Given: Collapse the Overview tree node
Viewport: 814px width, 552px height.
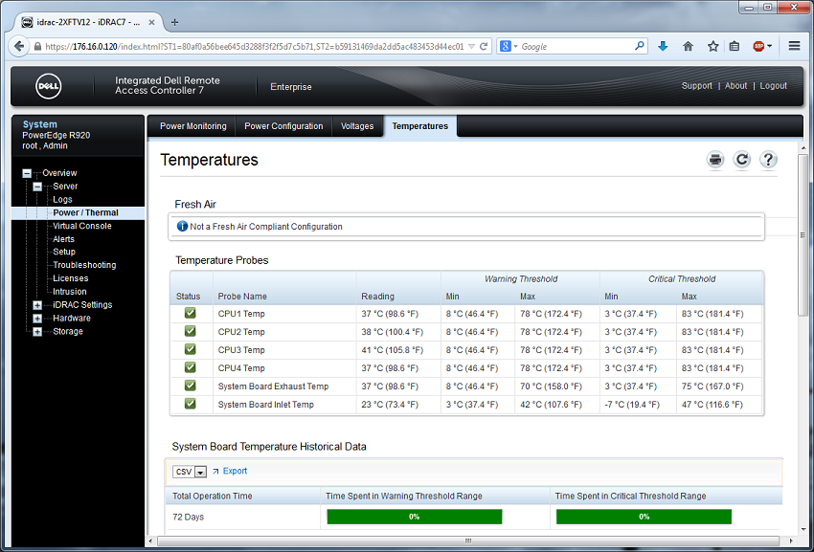Looking at the screenshot, I should pos(27,173).
